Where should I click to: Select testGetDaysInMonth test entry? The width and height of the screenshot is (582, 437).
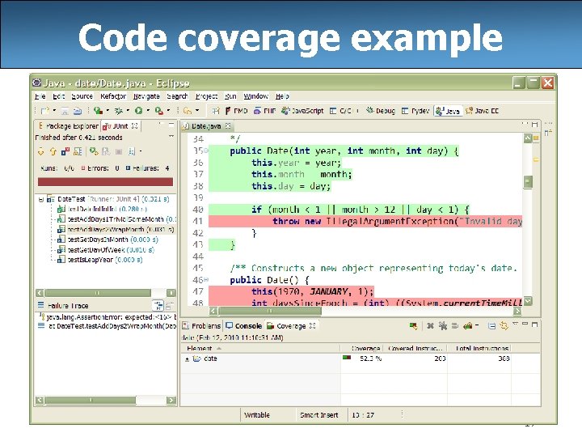[x=108, y=240]
